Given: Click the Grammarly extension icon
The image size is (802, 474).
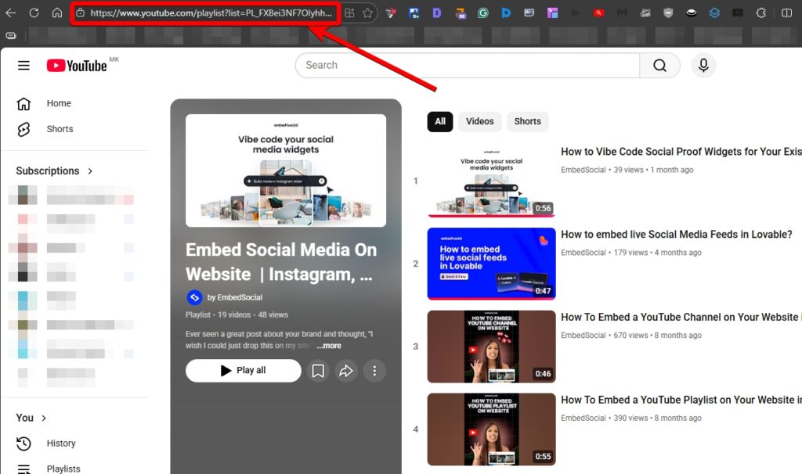Looking at the screenshot, I should pyautogui.click(x=482, y=13).
